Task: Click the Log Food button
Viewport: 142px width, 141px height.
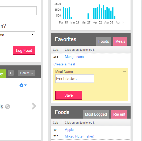Action: (24, 50)
